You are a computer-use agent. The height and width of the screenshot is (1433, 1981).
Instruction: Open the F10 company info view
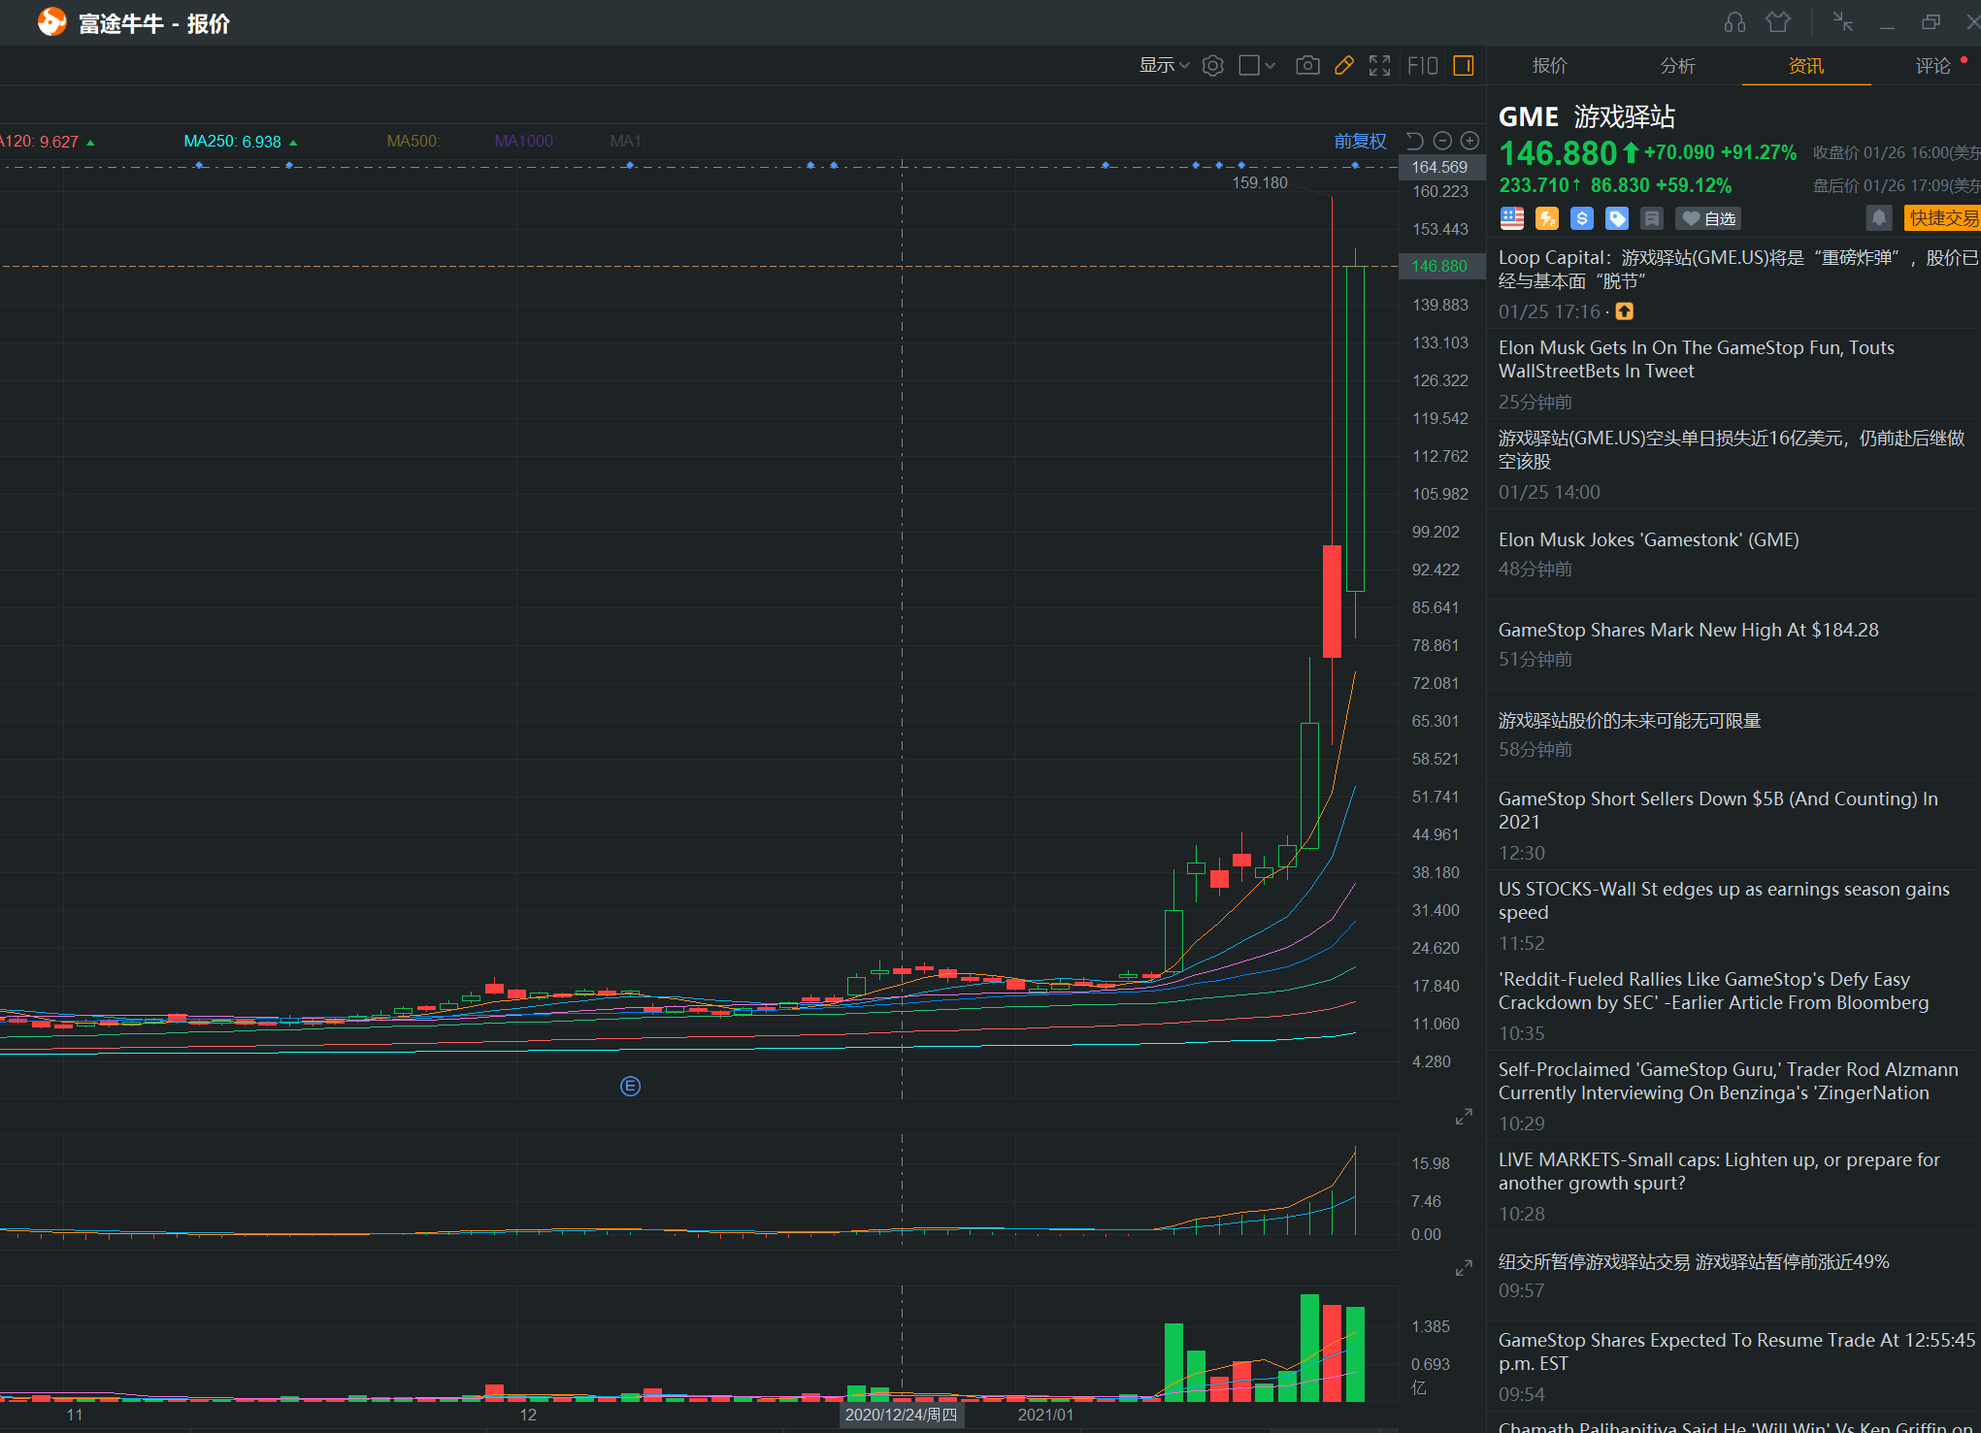tap(1423, 65)
